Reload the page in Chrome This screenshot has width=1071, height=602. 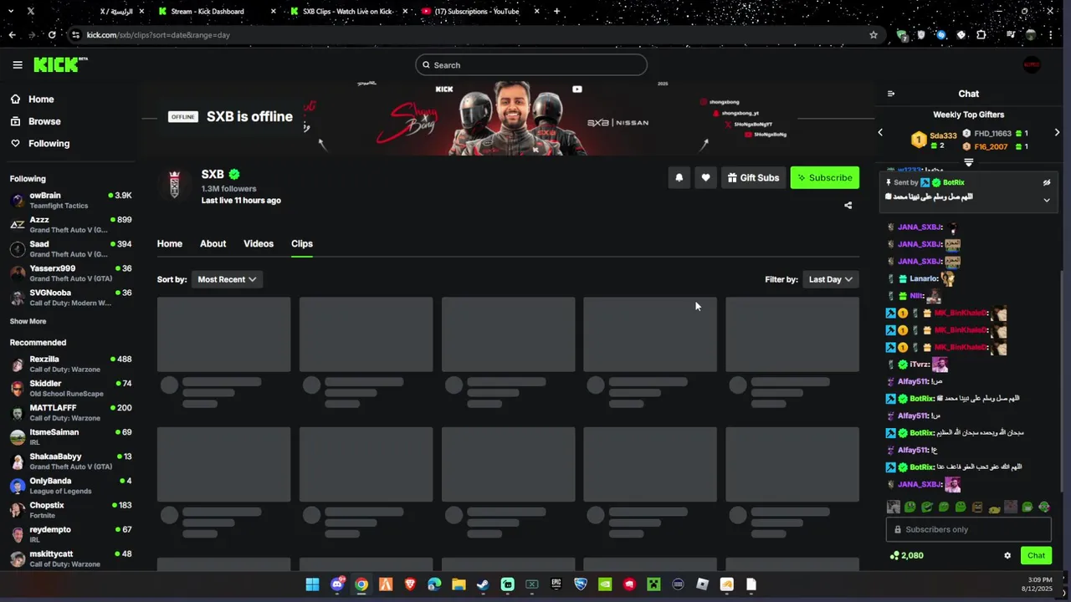[52, 35]
